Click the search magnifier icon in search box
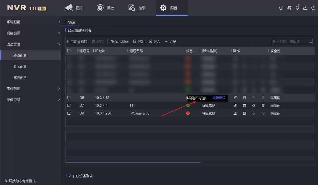The height and width of the screenshot is (185, 318). [x=310, y=42]
